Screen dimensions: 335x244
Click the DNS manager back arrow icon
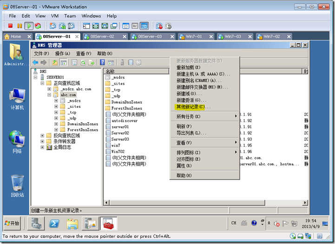point(35,62)
